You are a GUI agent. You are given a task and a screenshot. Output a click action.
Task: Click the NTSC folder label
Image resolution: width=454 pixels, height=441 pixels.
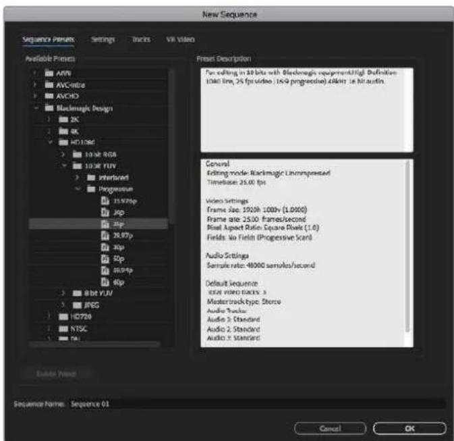click(x=79, y=328)
